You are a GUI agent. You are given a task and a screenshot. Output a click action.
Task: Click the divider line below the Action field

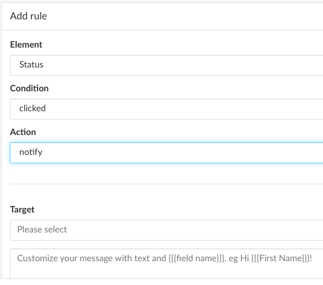coord(166,184)
